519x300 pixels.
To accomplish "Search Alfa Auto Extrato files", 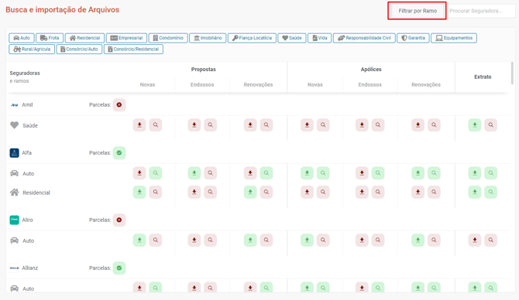I will pyautogui.click(x=490, y=173).
